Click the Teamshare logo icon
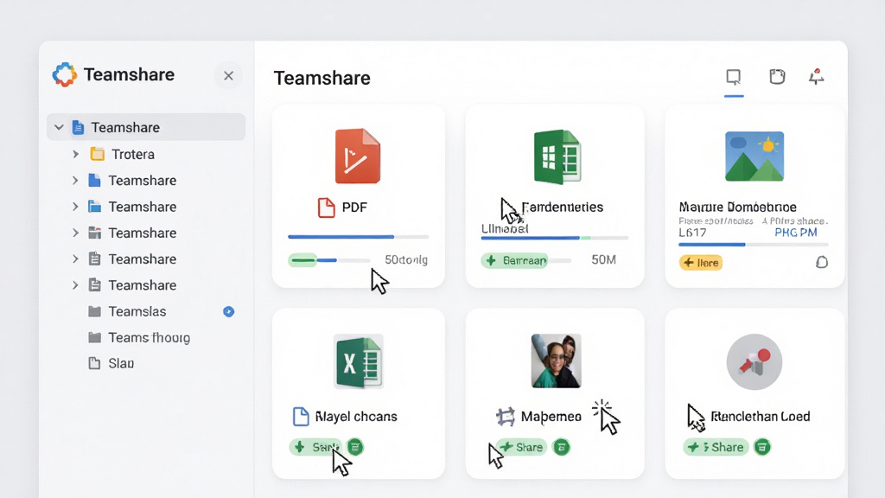The image size is (885, 498). point(64,74)
